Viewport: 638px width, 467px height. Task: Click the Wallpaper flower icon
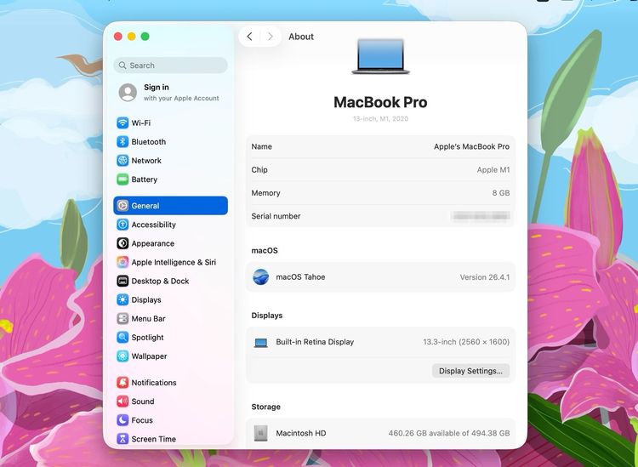pos(122,356)
